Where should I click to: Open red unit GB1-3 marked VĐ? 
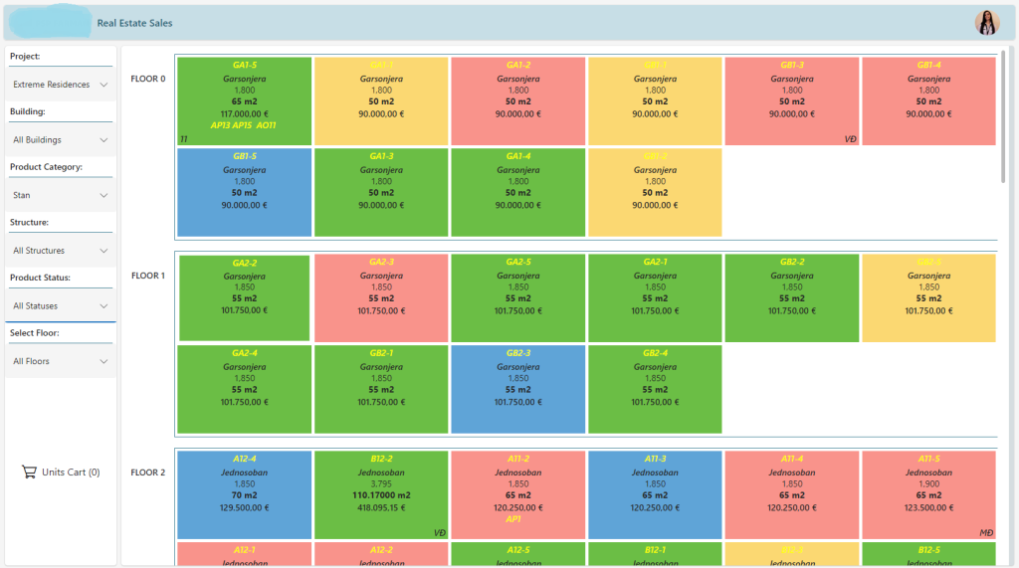point(791,101)
